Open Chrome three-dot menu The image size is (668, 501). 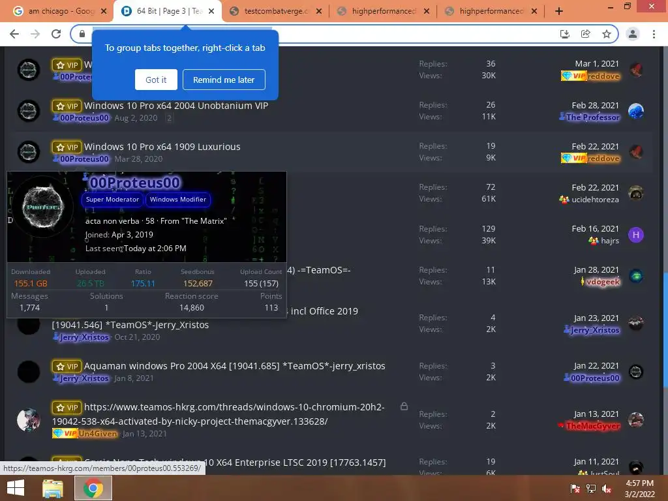654,34
